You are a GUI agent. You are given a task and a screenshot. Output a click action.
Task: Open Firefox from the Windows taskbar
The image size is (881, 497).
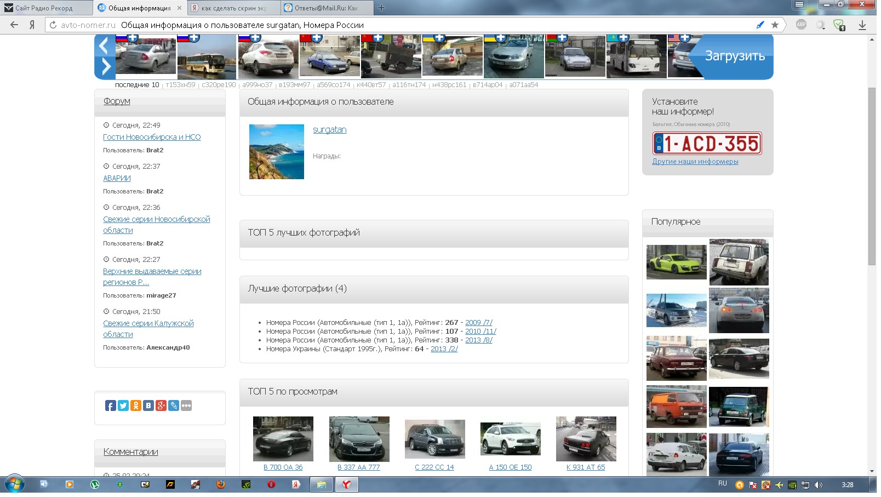pyautogui.click(x=221, y=484)
